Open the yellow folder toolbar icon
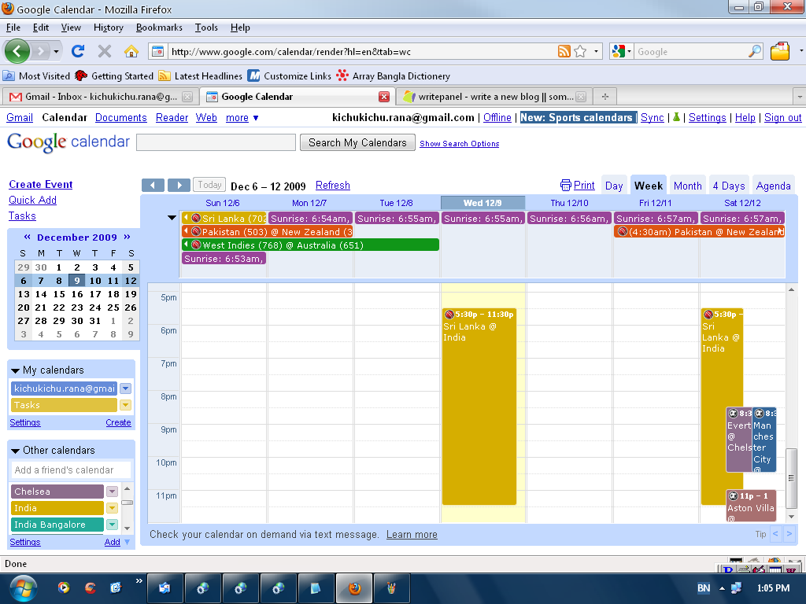806x604 pixels. (780, 51)
